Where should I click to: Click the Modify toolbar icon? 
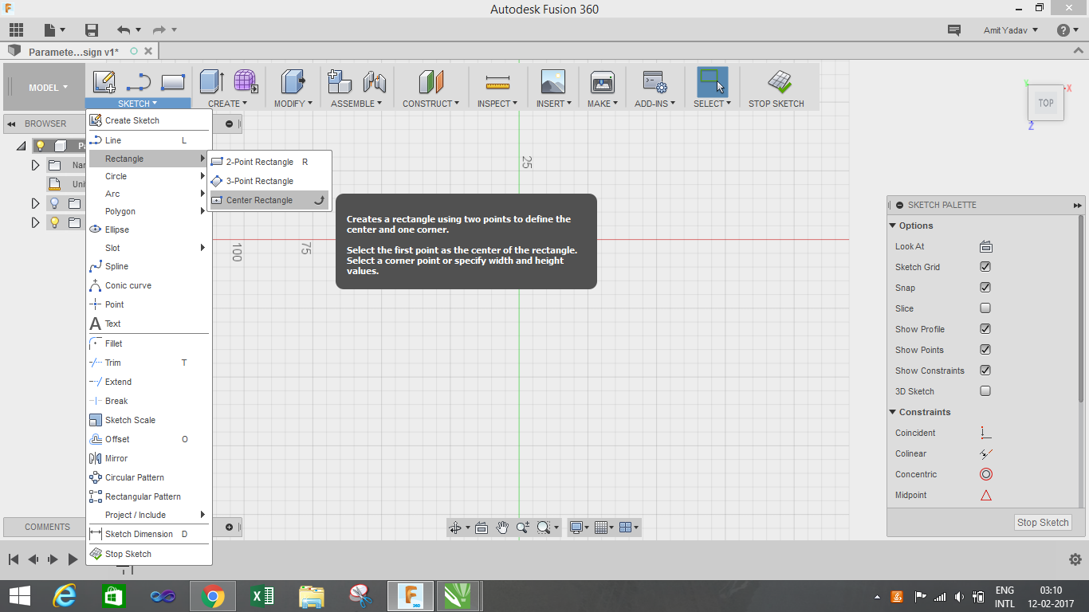293,82
